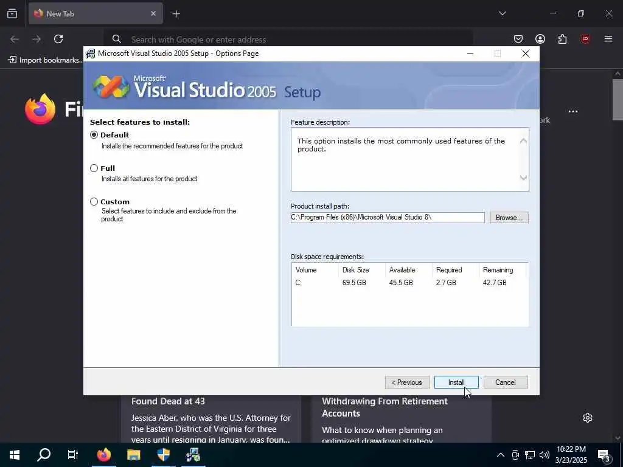Open Task View on the taskbar

point(73,455)
